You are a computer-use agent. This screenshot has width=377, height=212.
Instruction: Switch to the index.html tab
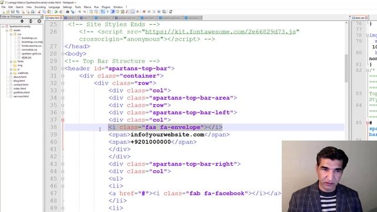(x=54, y=18)
